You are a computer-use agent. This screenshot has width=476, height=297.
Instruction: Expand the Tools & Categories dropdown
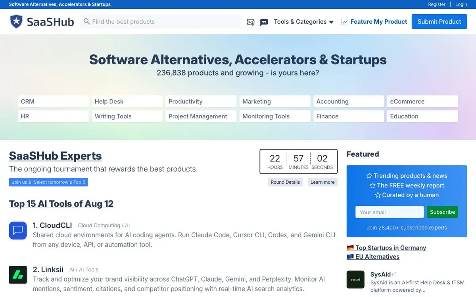[304, 22]
